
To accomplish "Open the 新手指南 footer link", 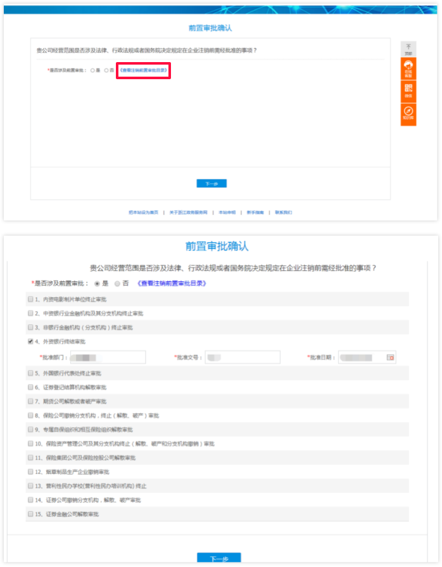I will 255,212.
